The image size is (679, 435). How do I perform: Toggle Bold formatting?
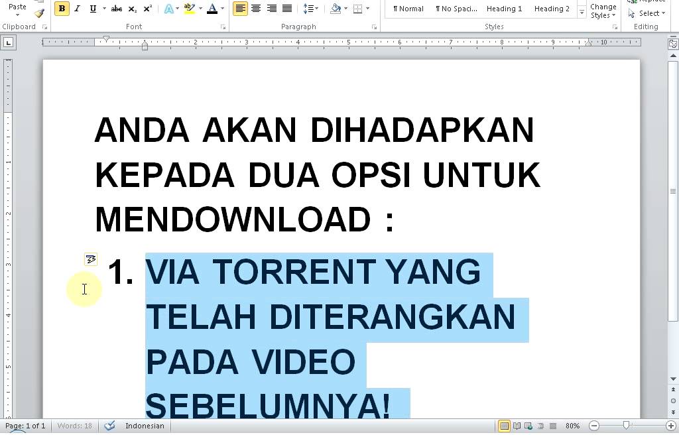click(62, 8)
